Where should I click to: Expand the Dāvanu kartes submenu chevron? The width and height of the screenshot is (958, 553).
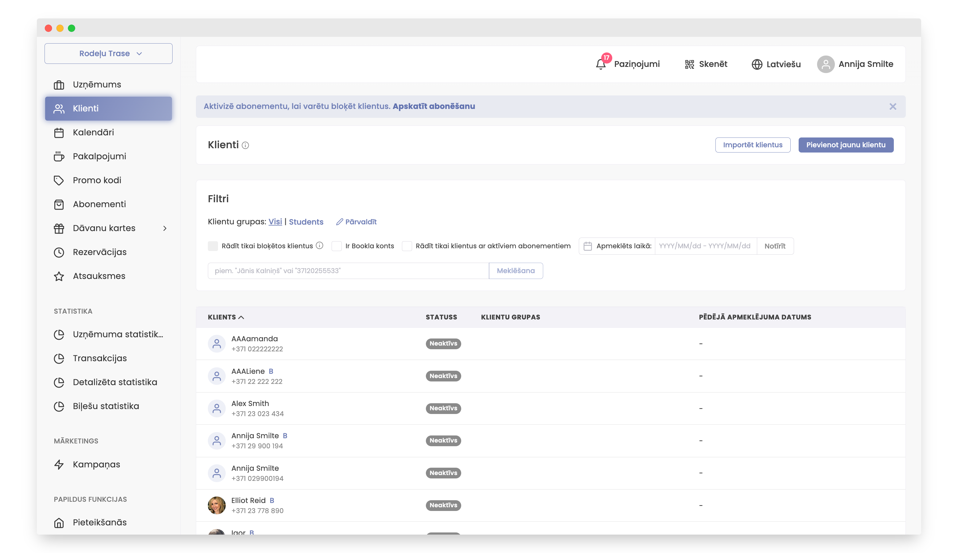pyautogui.click(x=165, y=228)
